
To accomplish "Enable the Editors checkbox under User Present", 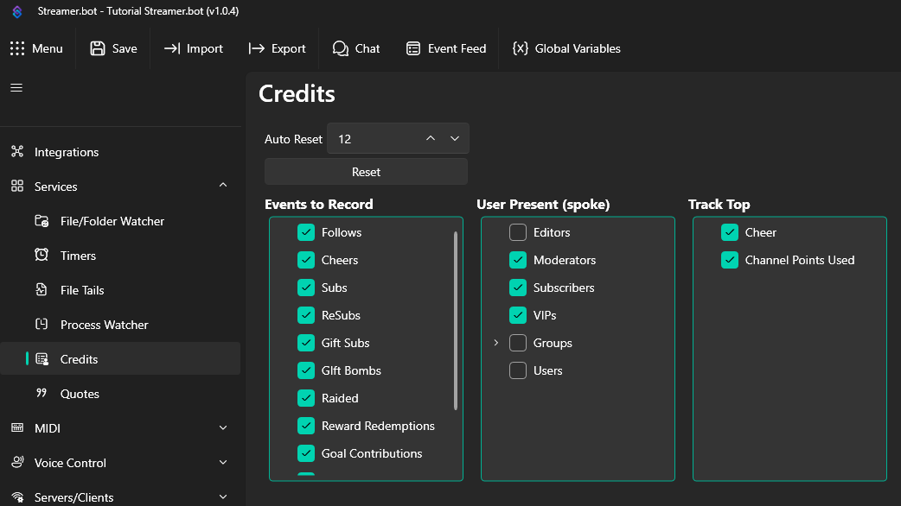I will tap(517, 232).
